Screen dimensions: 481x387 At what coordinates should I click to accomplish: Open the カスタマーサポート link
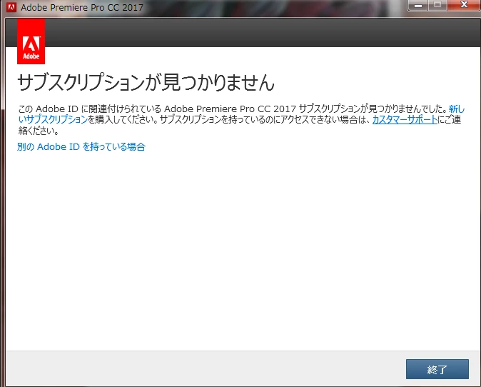point(405,120)
